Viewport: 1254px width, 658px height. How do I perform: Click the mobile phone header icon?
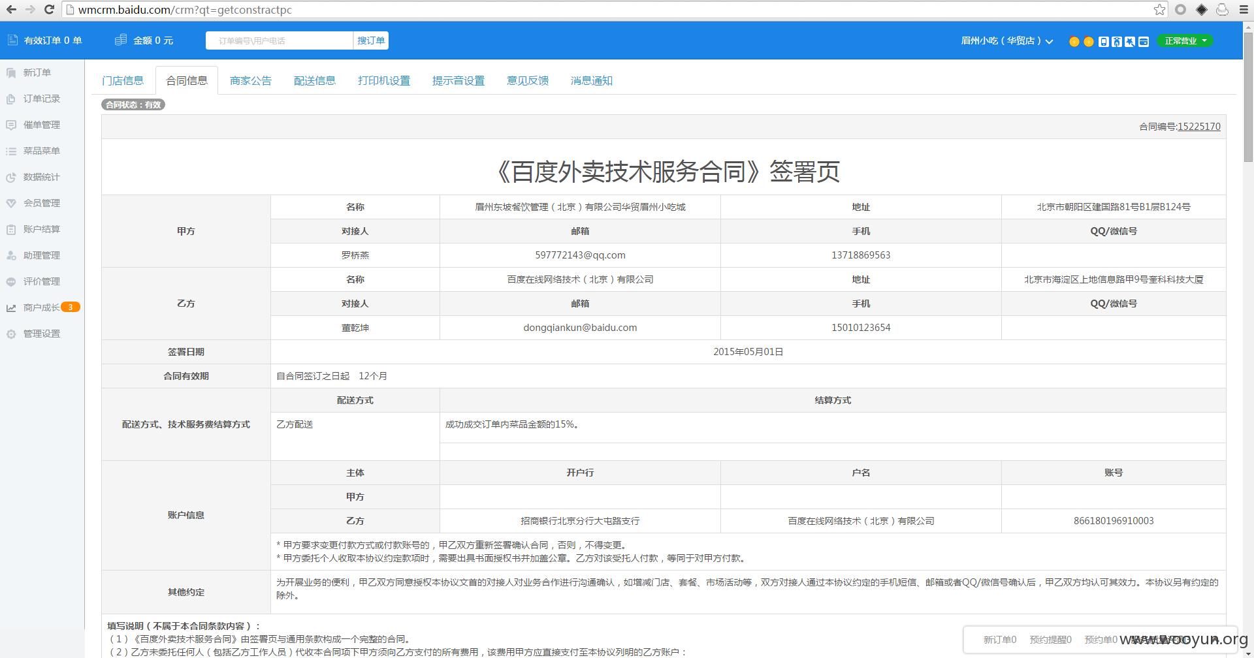coord(1104,42)
